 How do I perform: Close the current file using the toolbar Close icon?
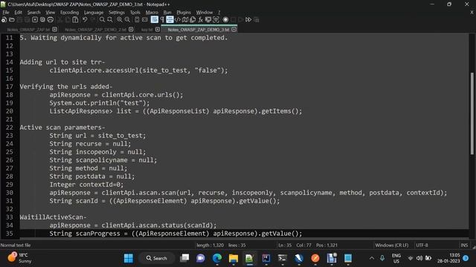pos(35,20)
